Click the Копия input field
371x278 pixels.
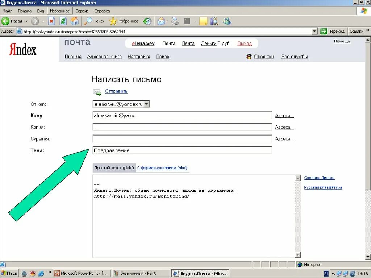coord(183,127)
